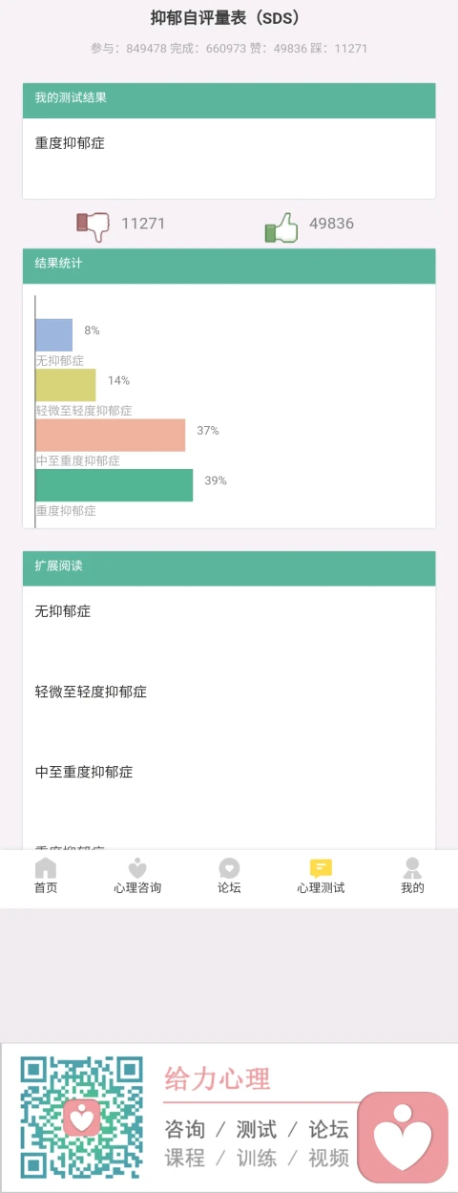Click the yellow 14% bar
Viewport: 458px width, 1193px height.
(x=66, y=385)
